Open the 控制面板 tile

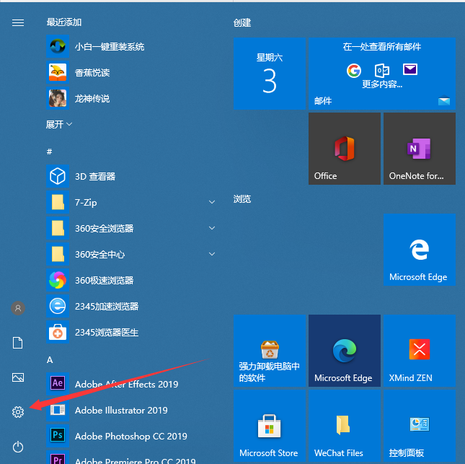[419, 426]
